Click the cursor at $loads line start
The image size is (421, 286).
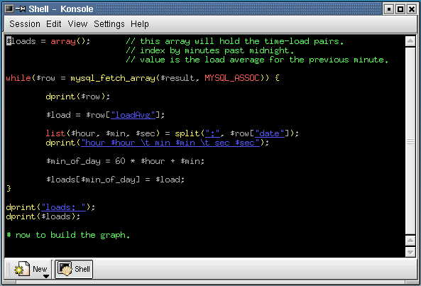click(x=9, y=40)
